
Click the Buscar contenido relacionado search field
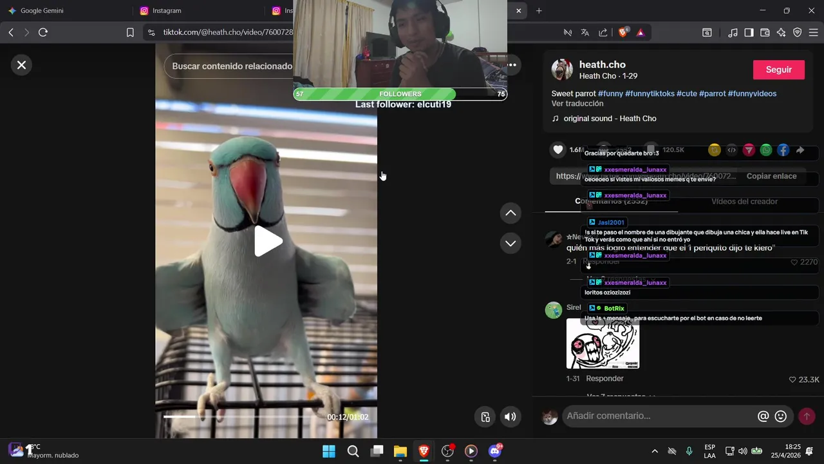[232, 66]
